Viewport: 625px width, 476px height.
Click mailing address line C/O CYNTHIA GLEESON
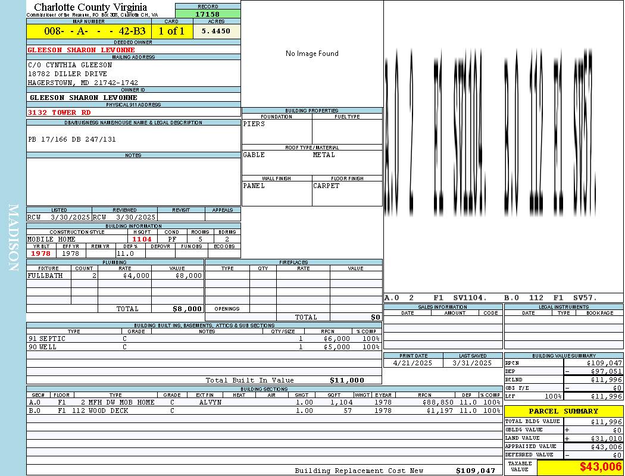pyautogui.click(x=70, y=65)
